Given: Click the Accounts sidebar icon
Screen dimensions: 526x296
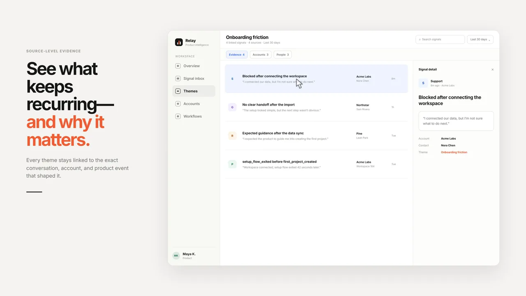Looking at the screenshot, I should click(x=178, y=104).
